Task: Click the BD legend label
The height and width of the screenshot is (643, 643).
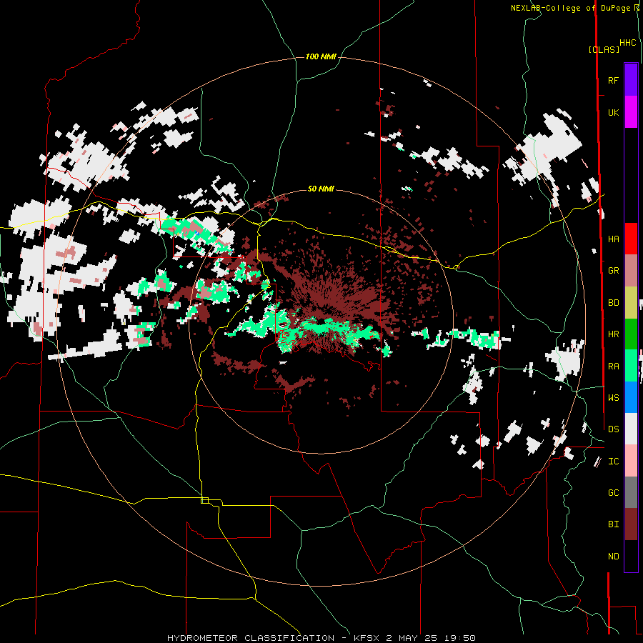Action: 613,303
